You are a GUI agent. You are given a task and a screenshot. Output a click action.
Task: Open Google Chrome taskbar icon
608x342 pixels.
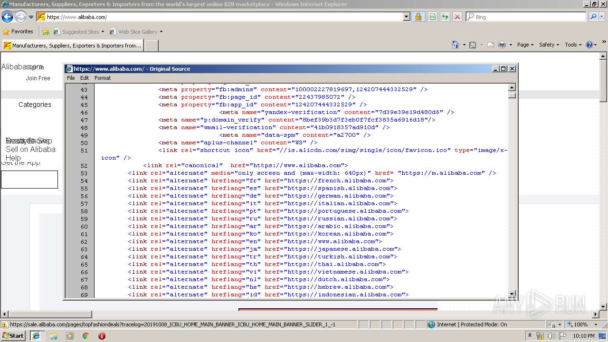click(x=85, y=336)
